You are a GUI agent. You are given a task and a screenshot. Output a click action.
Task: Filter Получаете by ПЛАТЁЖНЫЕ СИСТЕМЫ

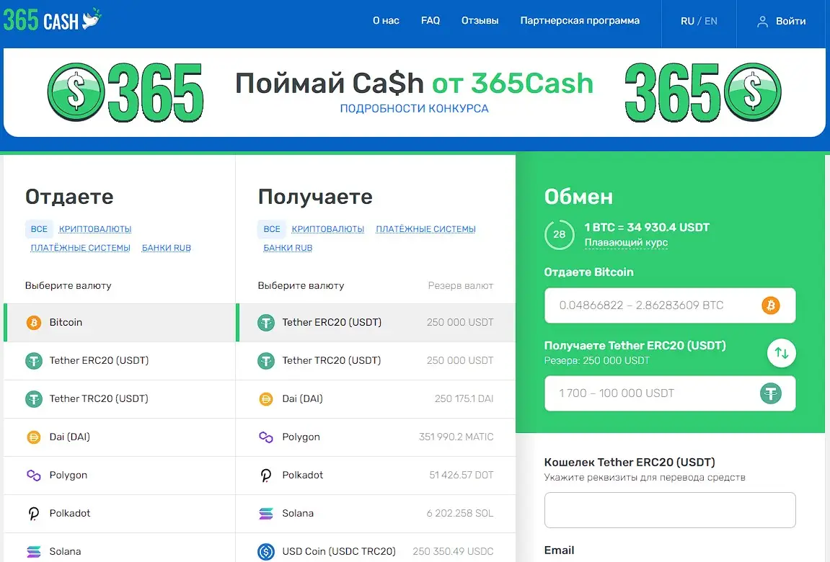[x=425, y=229]
